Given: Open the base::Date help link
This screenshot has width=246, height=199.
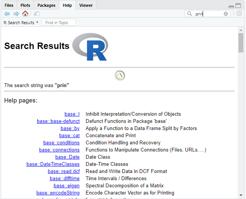Looking at the screenshot, I should point(68,157).
